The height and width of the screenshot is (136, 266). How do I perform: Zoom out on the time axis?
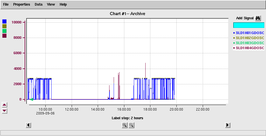[131, 125]
